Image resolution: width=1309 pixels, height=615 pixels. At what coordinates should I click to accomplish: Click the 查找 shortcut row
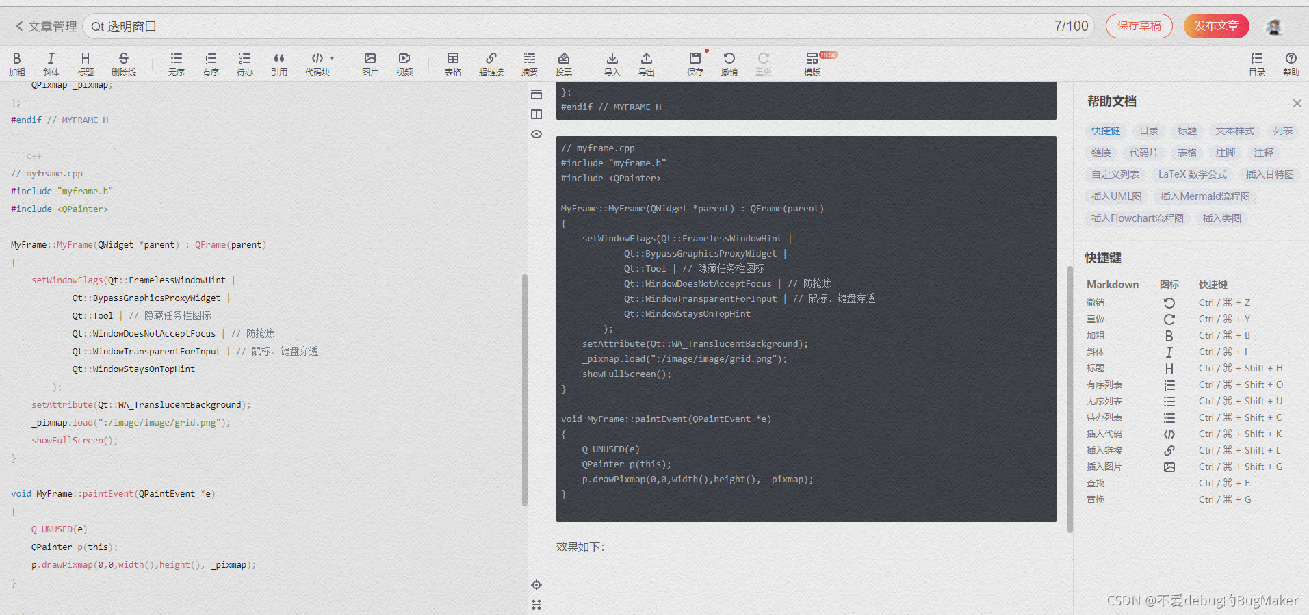(1184, 483)
